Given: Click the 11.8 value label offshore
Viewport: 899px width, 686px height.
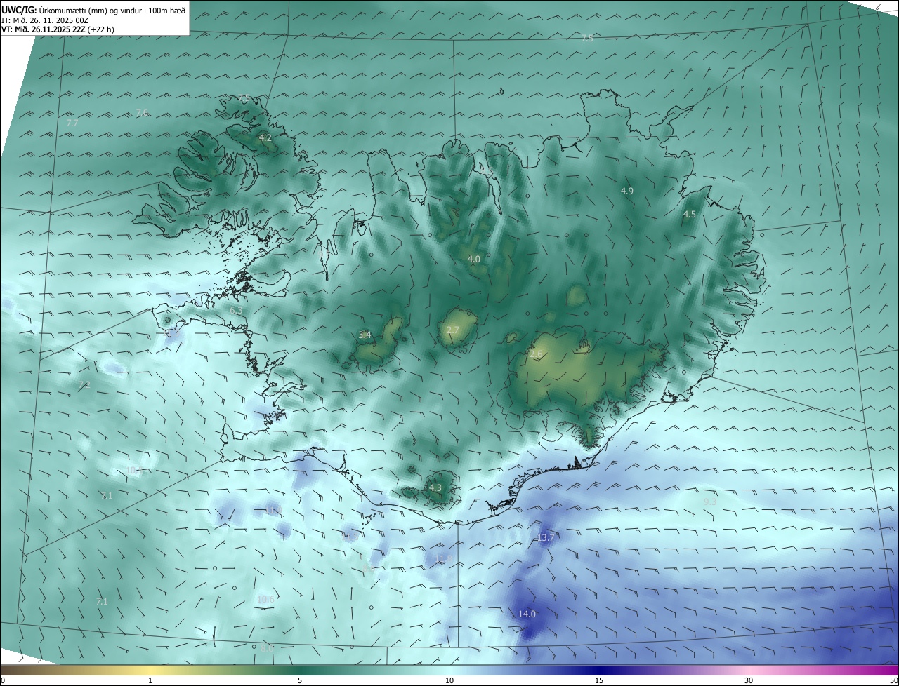Looking at the screenshot, I should (442, 558).
